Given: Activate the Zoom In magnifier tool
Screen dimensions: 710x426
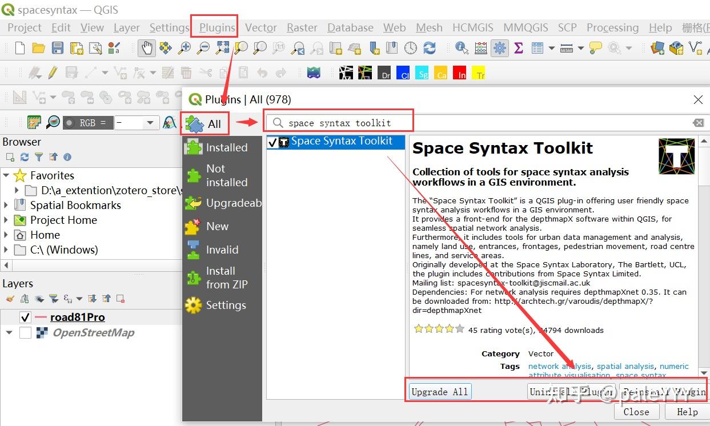Looking at the screenshot, I should click(x=185, y=48).
